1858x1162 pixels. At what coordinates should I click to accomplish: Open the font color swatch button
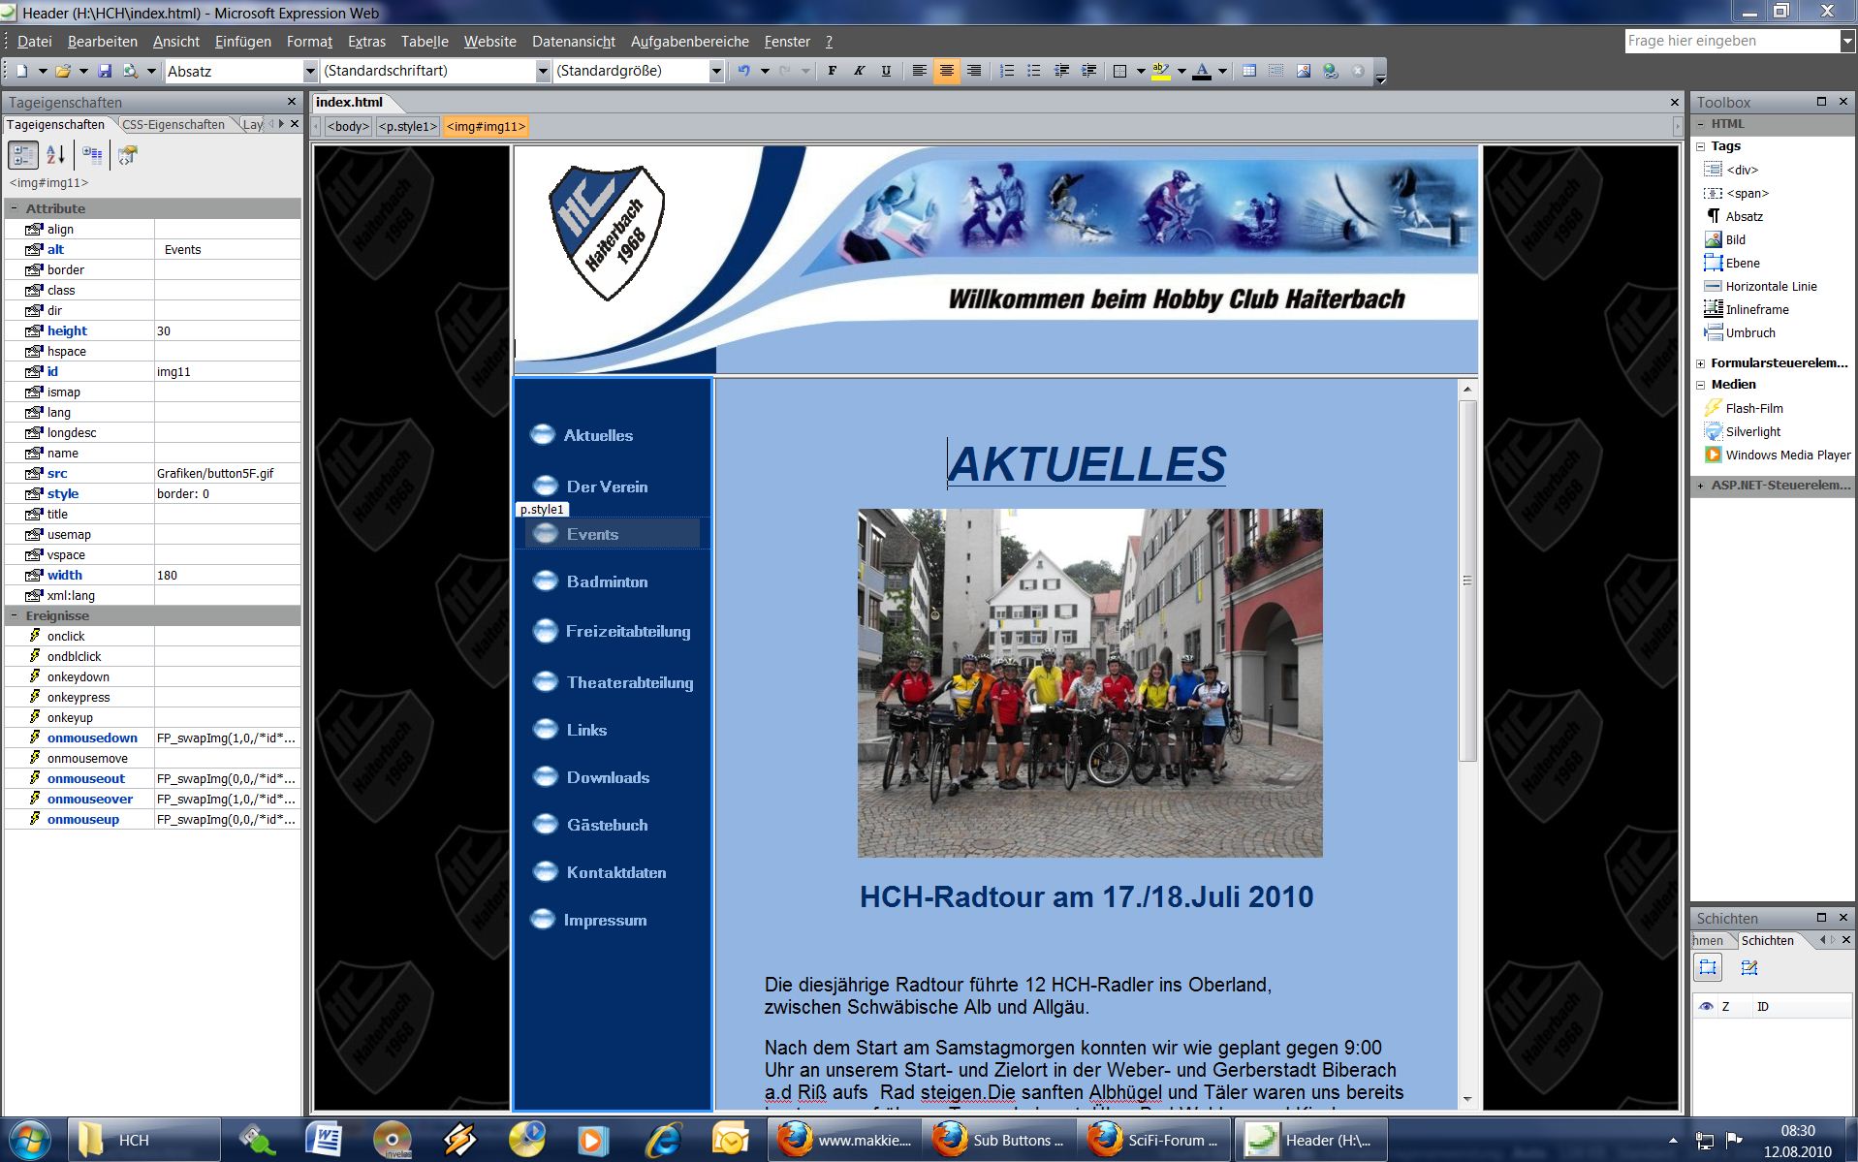(1202, 71)
